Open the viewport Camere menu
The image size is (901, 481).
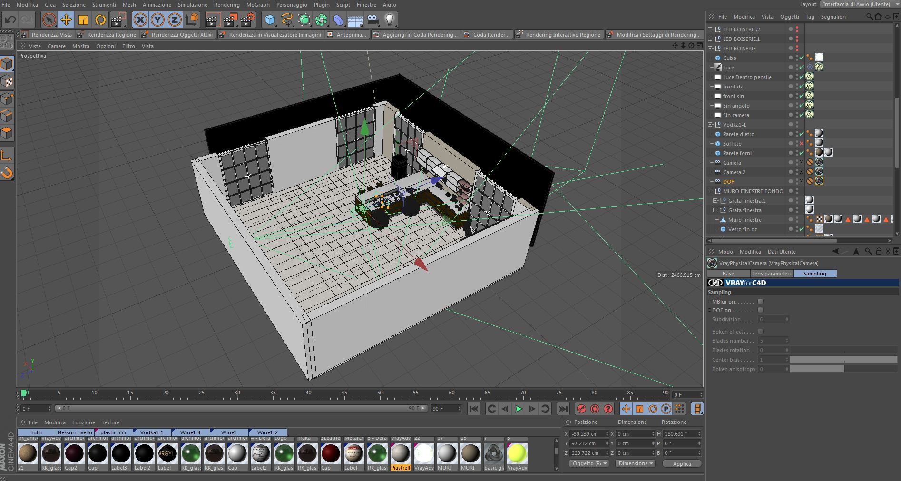(57, 46)
